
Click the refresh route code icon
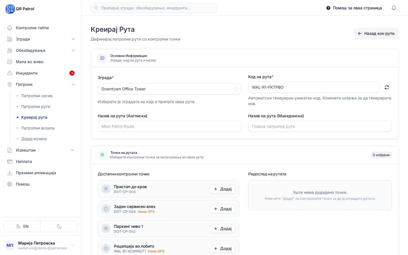(x=386, y=87)
